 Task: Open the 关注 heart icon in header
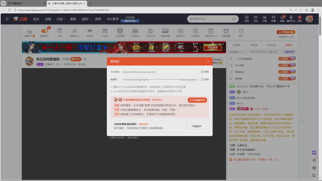pos(256,19)
